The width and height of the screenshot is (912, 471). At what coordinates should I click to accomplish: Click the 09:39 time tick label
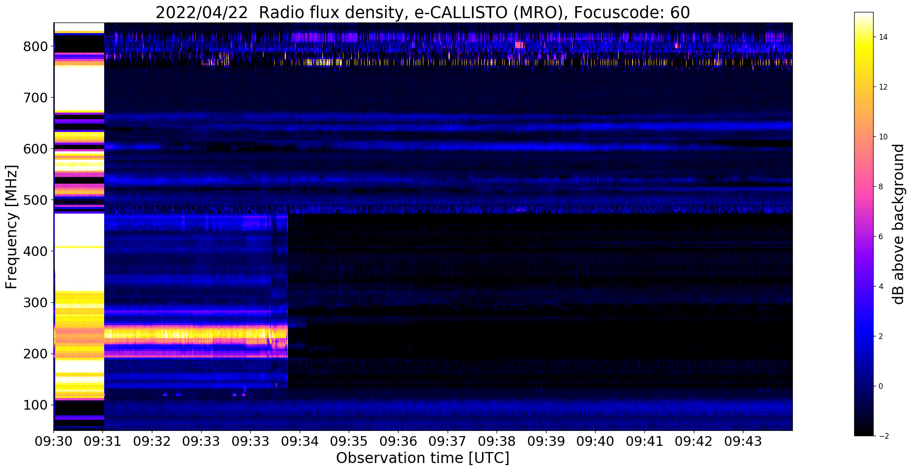[x=546, y=441]
